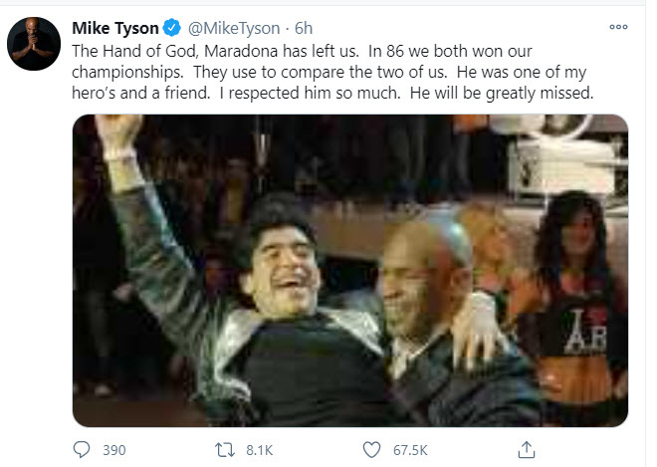This screenshot has height=467, width=657.
Task: Open the three-dot more options menu
Action: click(x=618, y=27)
